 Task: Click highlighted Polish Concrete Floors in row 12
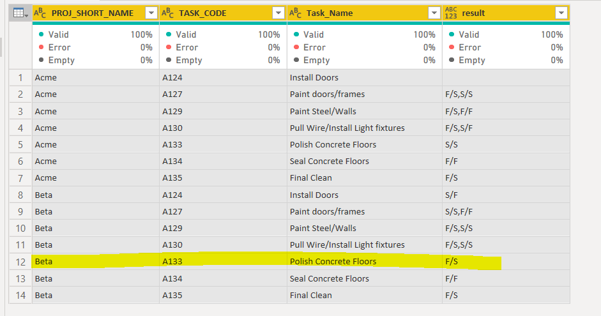365,262
